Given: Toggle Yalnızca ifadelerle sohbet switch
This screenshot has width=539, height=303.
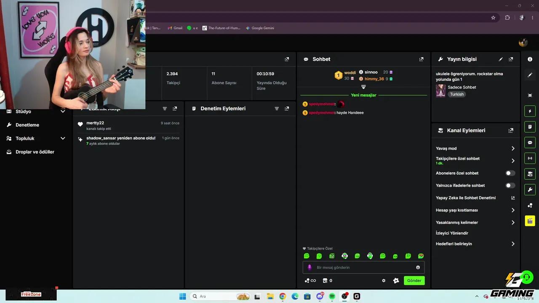Looking at the screenshot, I should (510, 186).
